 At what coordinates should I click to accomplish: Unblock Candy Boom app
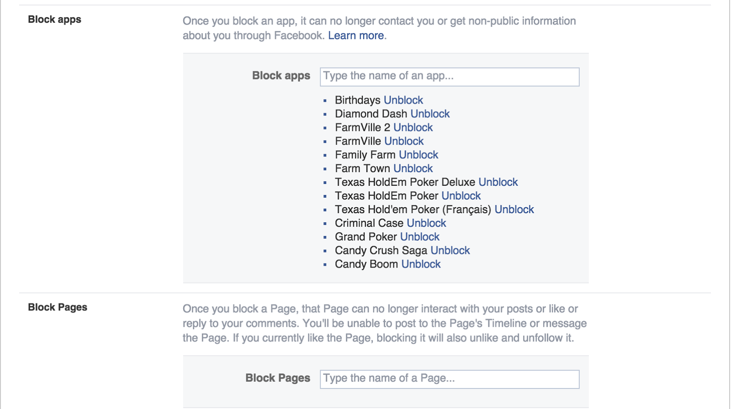421,264
